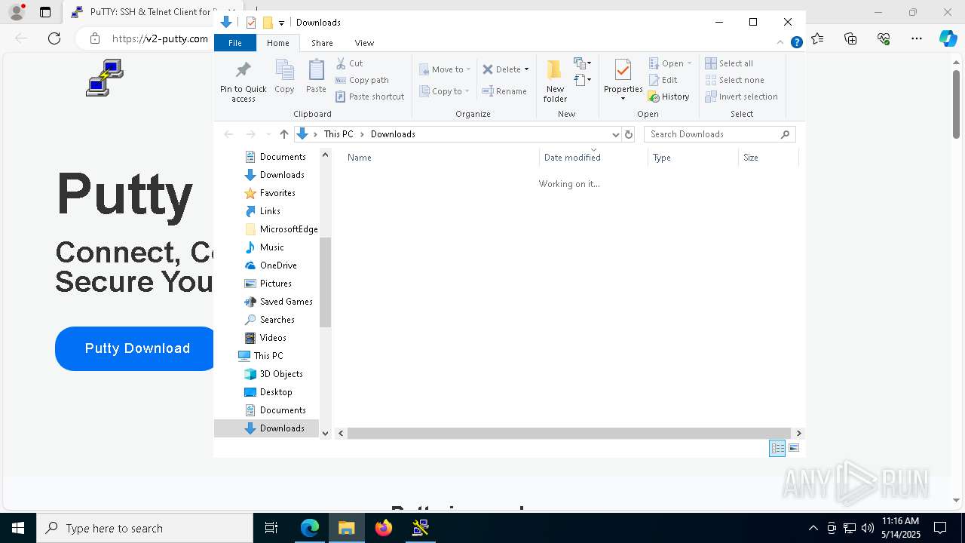Collapse the ribbon chevron
Image resolution: width=965 pixels, height=543 pixels.
point(780,43)
